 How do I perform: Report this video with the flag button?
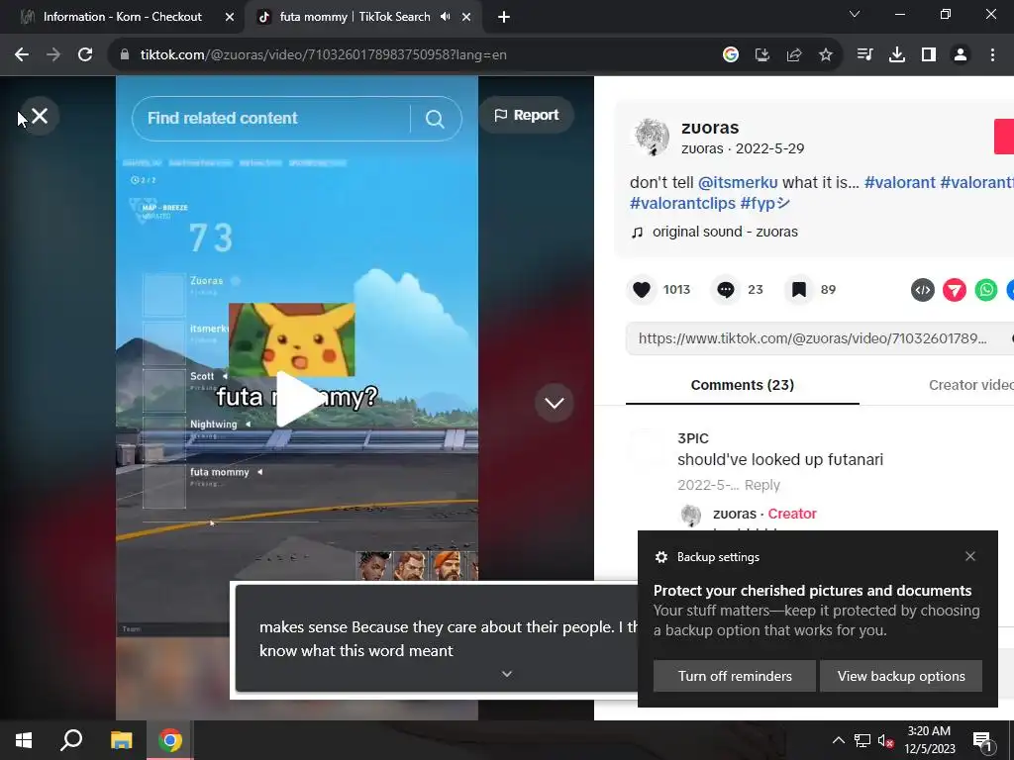(527, 115)
